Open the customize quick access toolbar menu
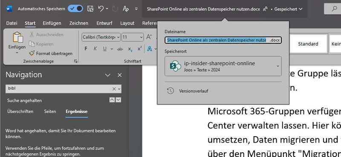 136,8
